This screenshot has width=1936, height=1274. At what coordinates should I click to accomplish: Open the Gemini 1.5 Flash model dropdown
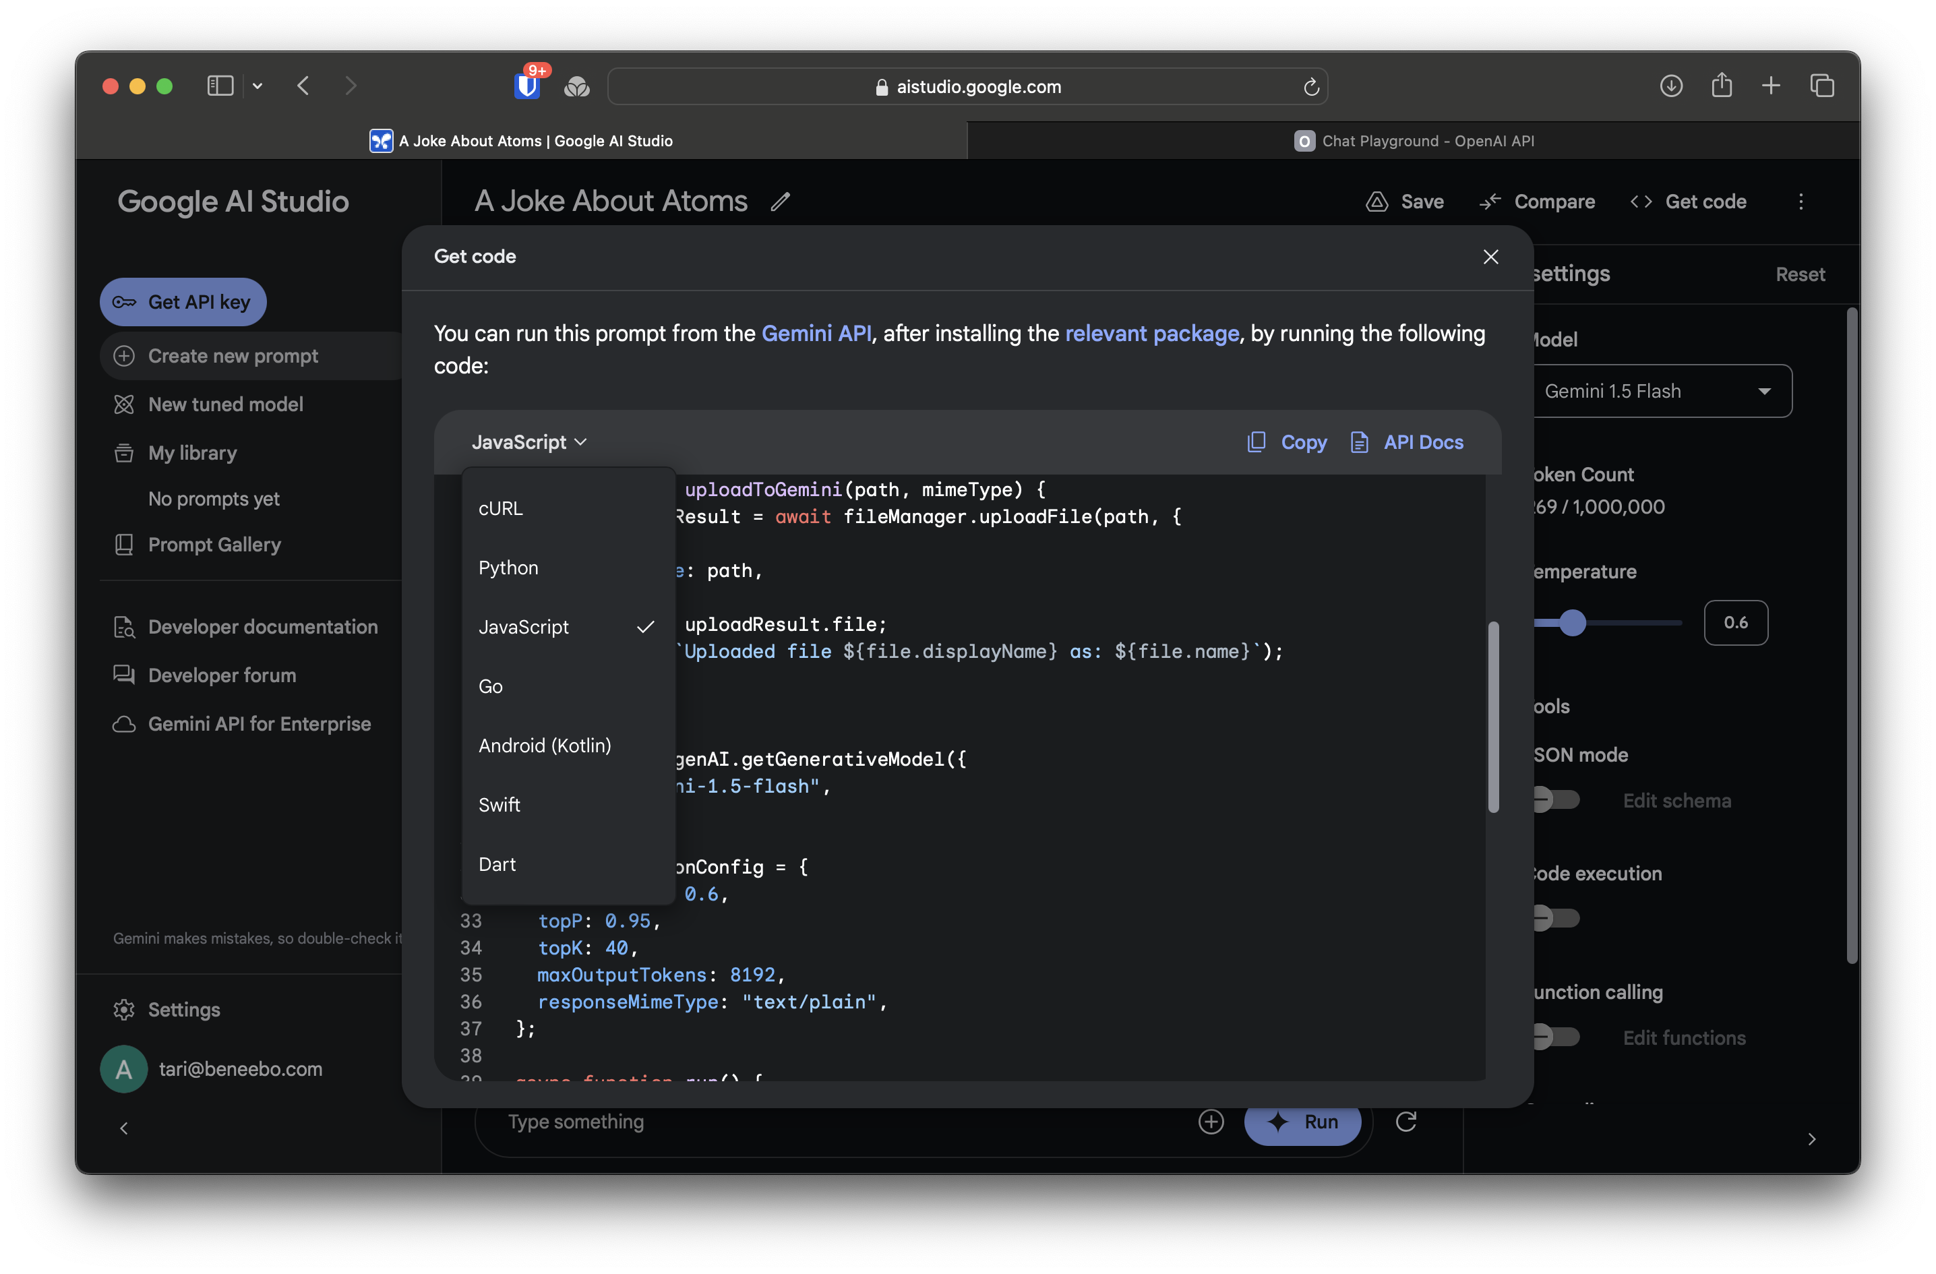pyautogui.click(x=1662, y=392)
